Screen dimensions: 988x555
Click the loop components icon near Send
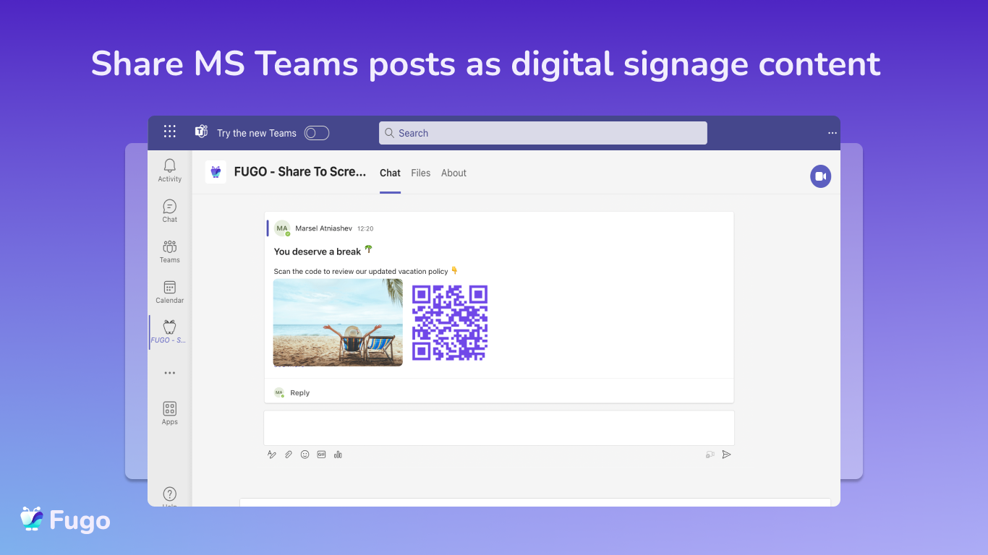pos(710,455)
